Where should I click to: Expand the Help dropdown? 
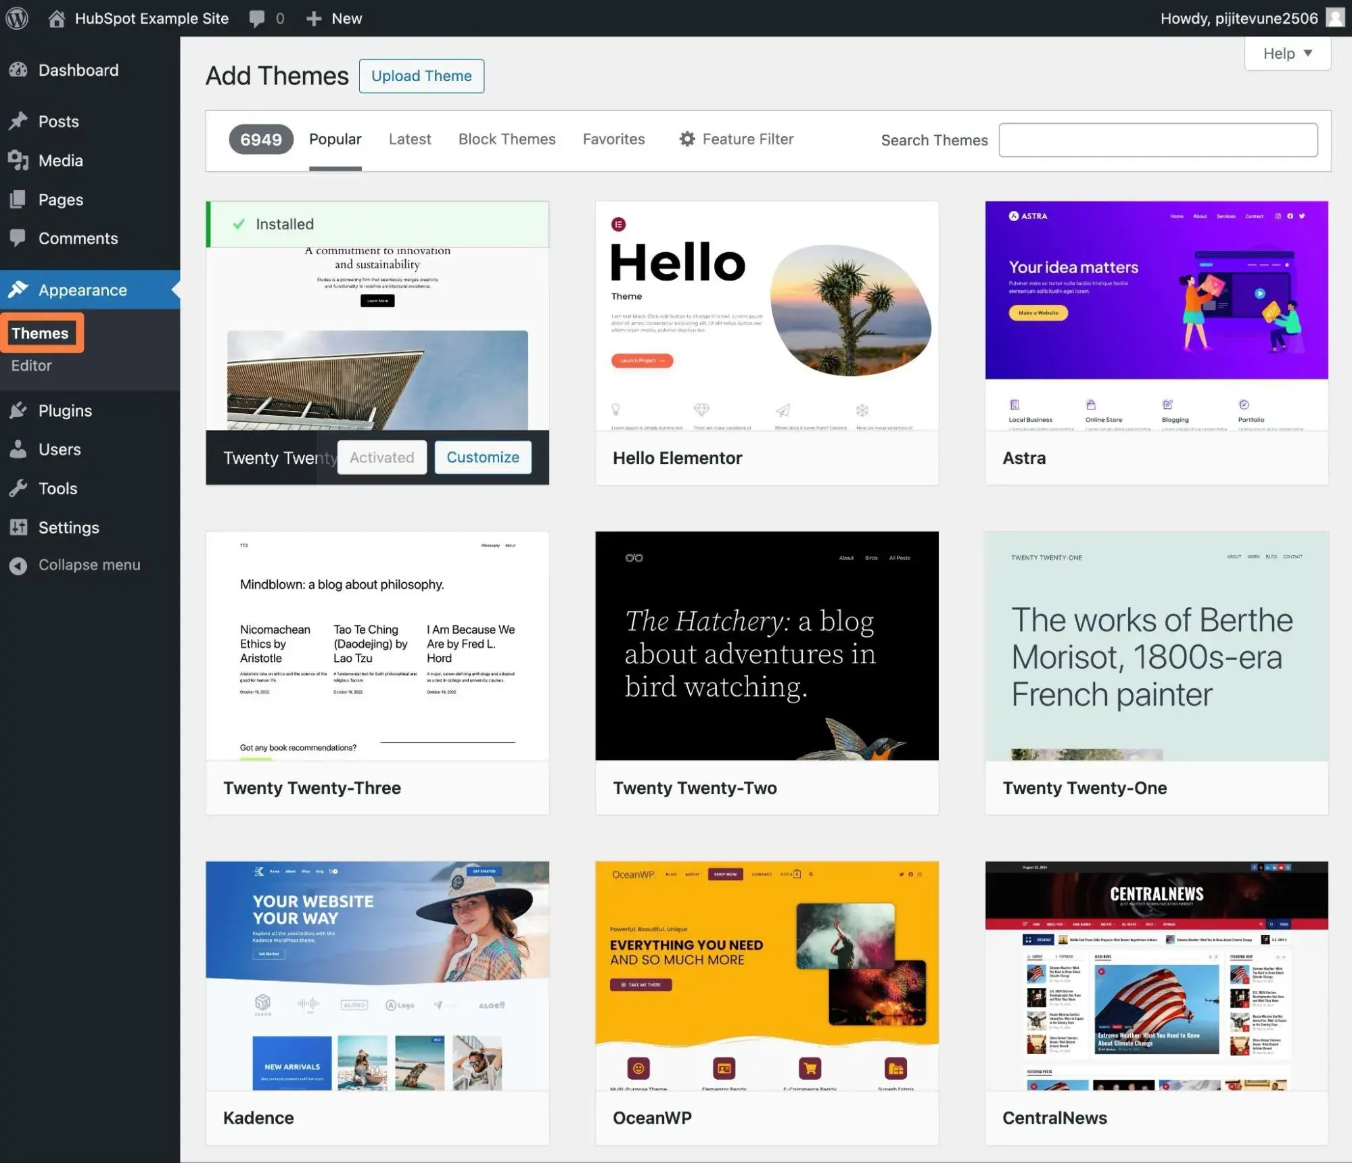click(x=1287, y=53)
